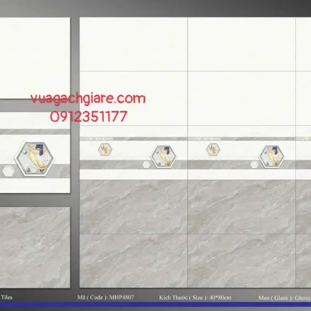Click the product code MHP4807 label
Screen dimensions: 311x311
click(x=98, y=298)
